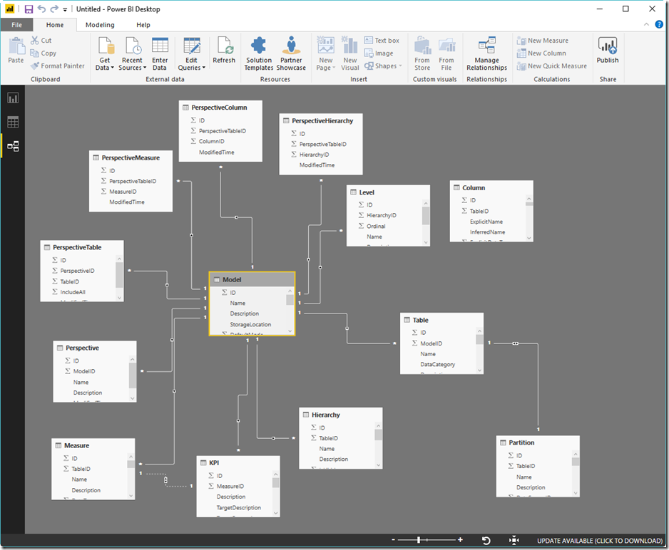Click StorageLocation field in Model

250,324
